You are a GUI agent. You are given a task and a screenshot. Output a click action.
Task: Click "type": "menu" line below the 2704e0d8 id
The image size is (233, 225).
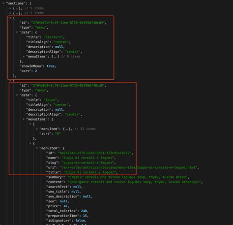pos(34,90)
